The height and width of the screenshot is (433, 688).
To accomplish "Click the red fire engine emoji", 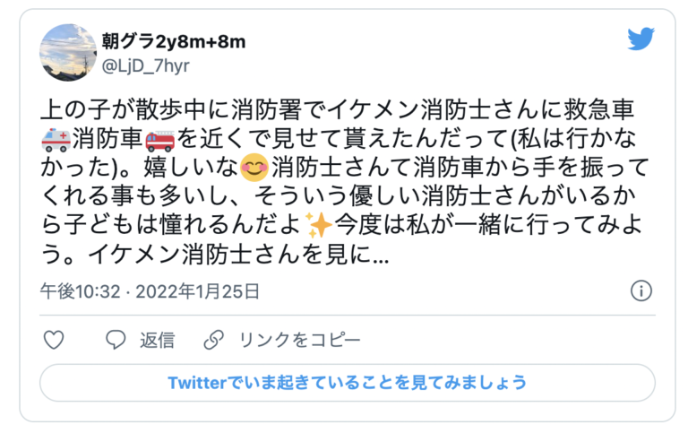I will point(160,140).
